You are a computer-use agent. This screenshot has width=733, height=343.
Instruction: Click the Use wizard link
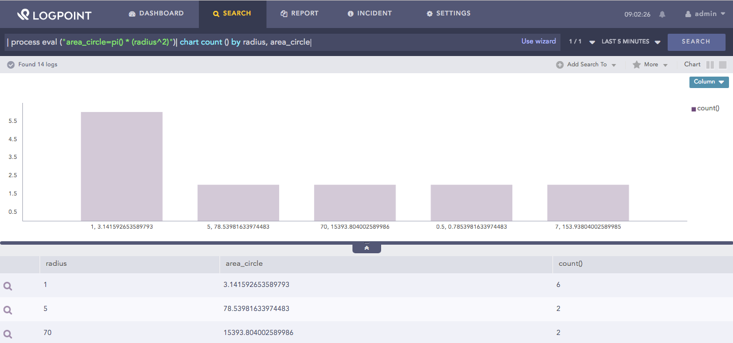(538, 41)
